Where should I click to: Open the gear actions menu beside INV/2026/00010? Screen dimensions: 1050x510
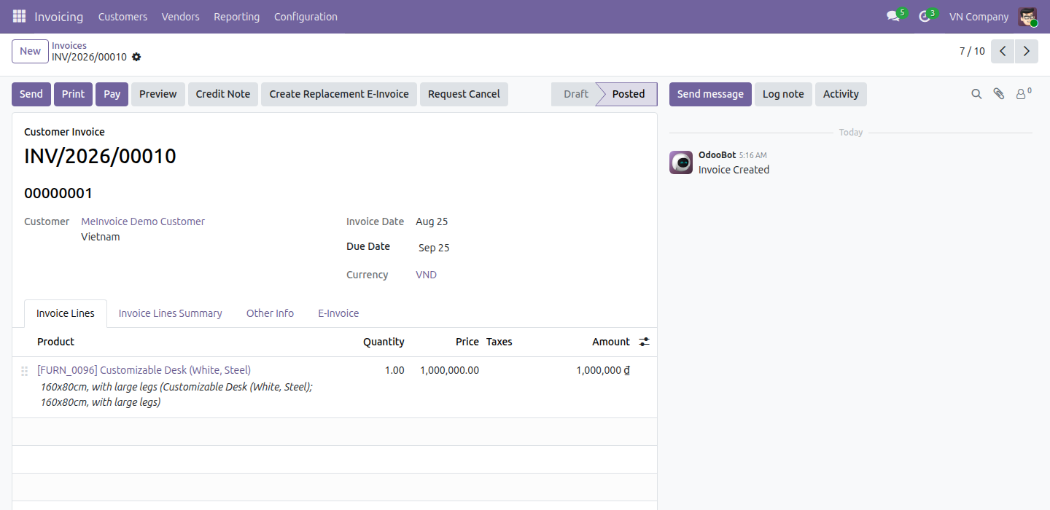point(136,57)
